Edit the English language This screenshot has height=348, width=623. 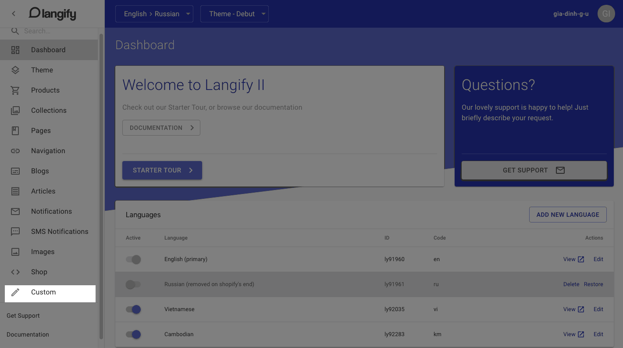click(x=598, y=259)
